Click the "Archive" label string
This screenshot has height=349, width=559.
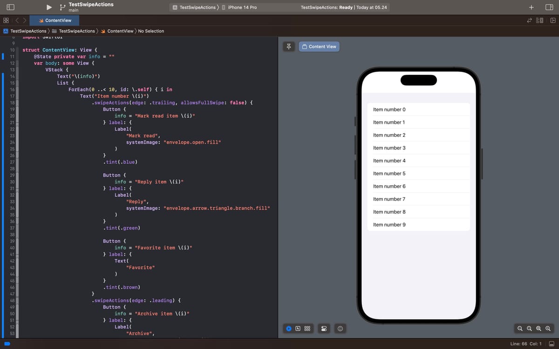pos(140,334)
